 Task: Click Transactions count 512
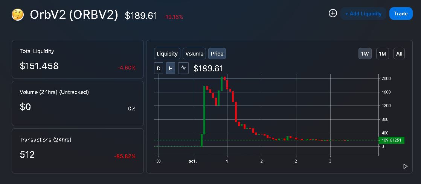[x=27, y=155]
